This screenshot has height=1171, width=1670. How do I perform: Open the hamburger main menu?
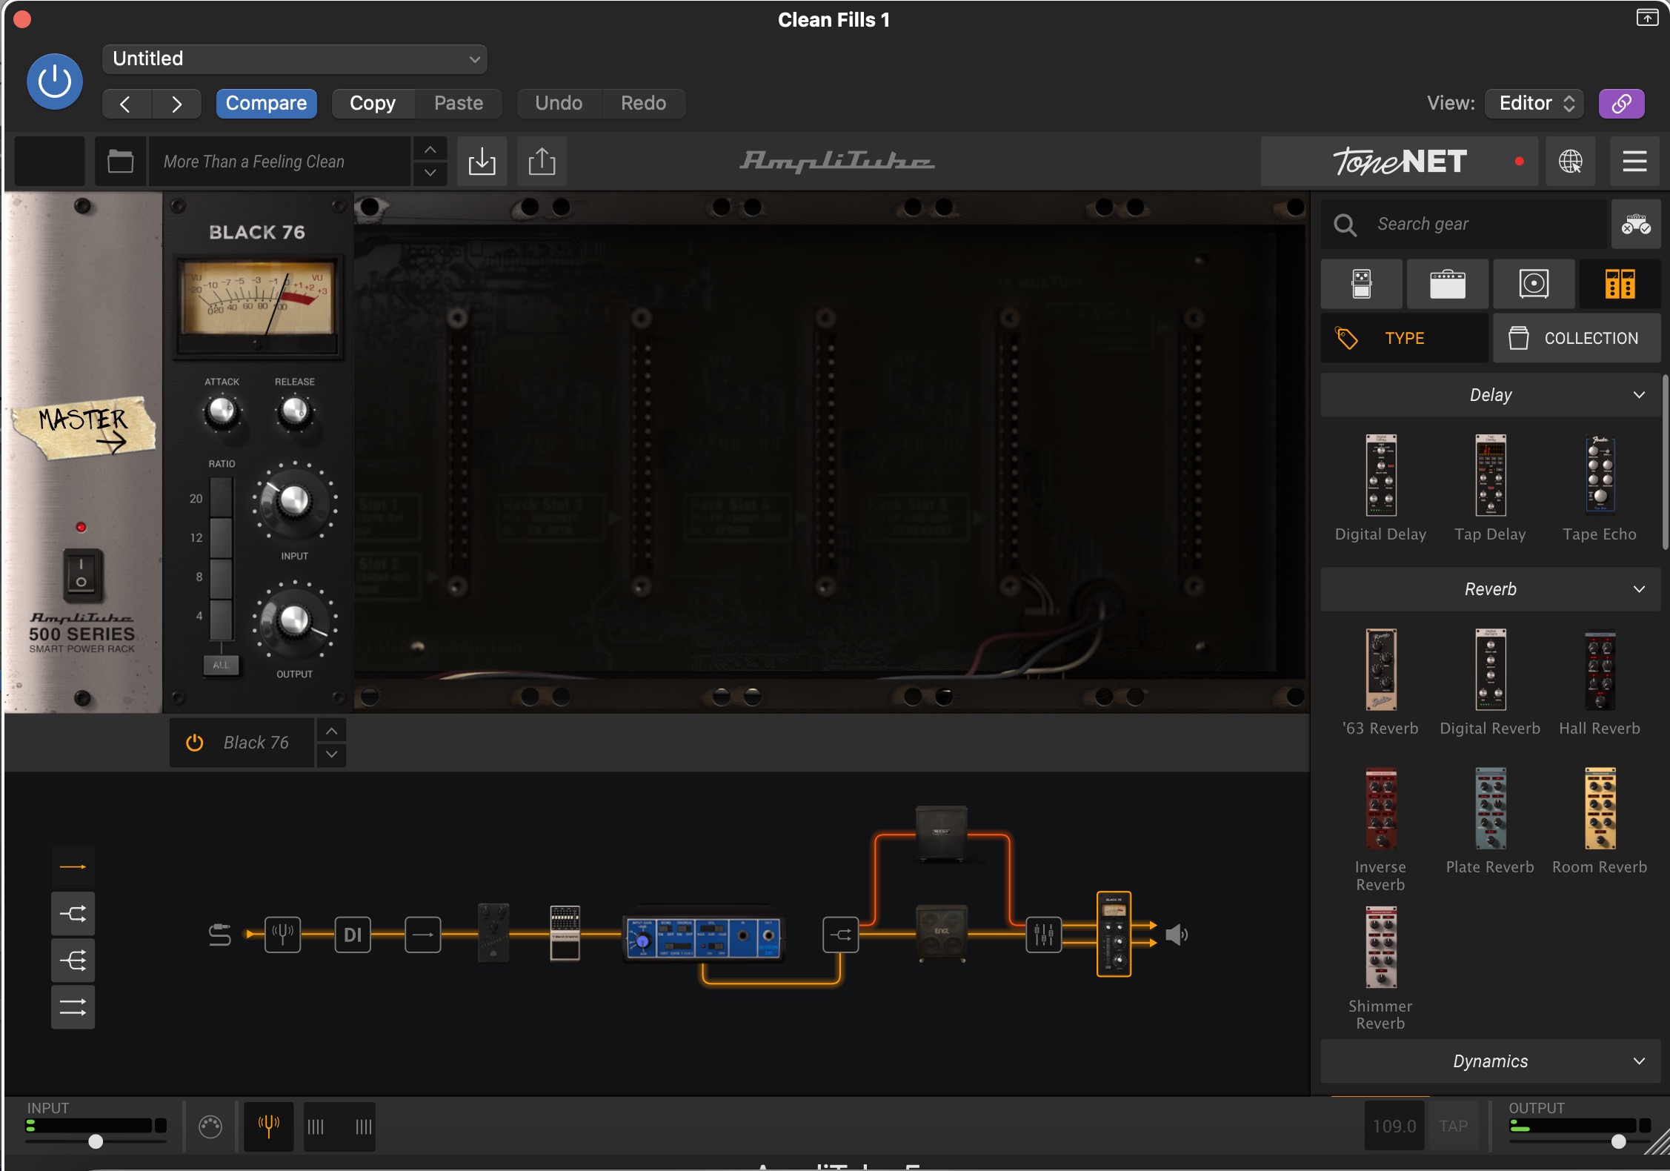pos(1634,161)
